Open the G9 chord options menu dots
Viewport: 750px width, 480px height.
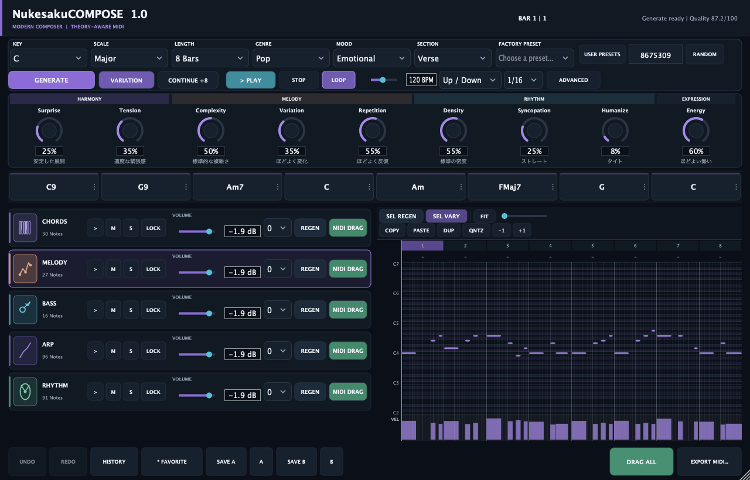(186, 187)
